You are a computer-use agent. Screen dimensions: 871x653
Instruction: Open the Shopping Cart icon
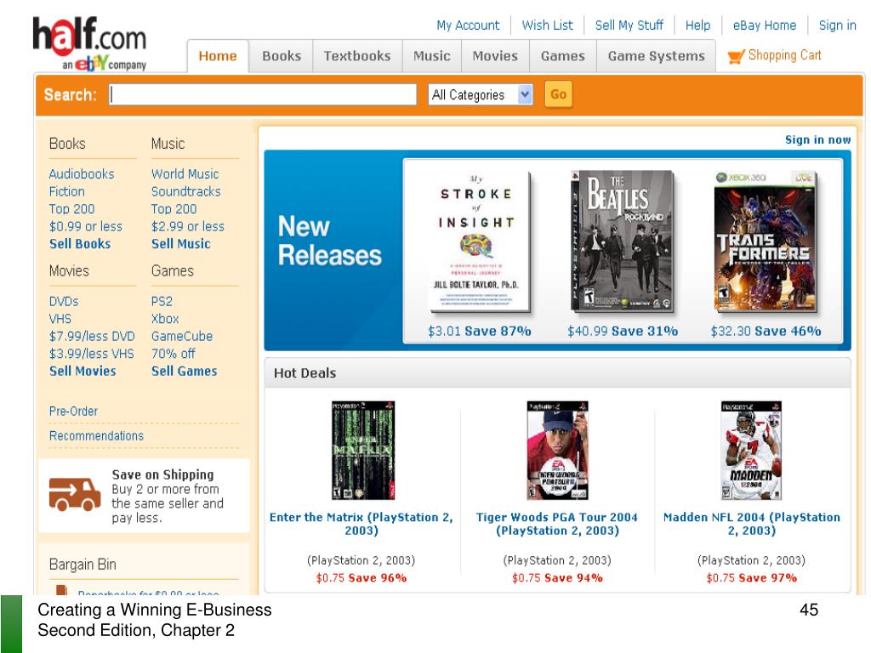coord(736,56)
